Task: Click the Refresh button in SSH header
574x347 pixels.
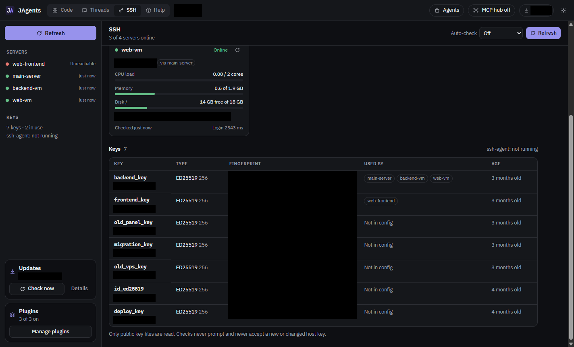Action: point(543,33)
